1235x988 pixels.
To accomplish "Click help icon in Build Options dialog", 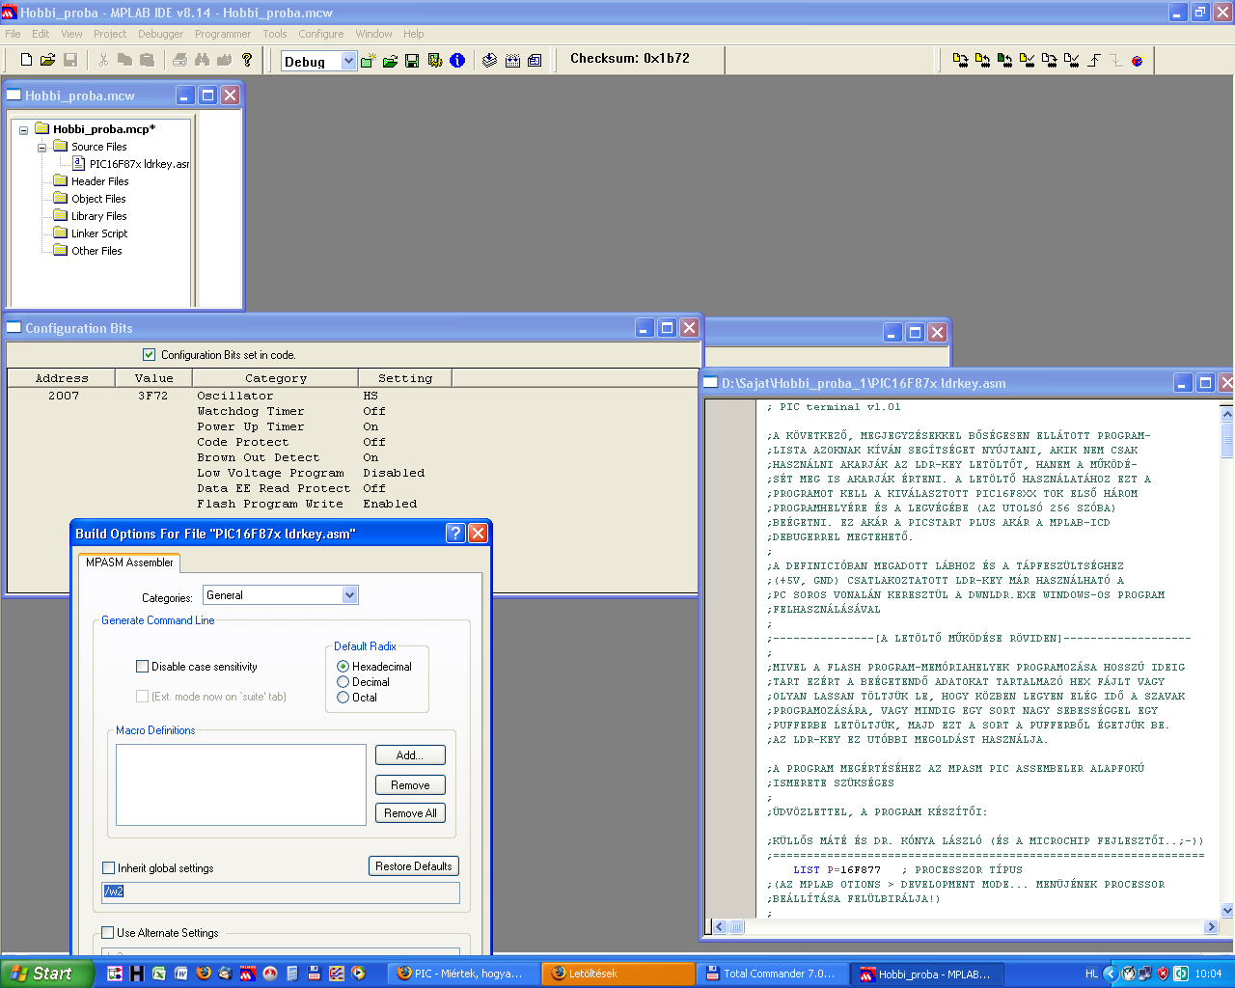I will tap(455, 534).
